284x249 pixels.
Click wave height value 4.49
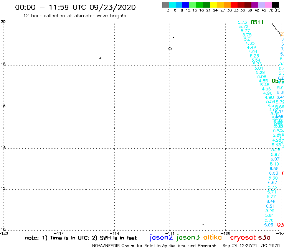(x=251, y=48)
